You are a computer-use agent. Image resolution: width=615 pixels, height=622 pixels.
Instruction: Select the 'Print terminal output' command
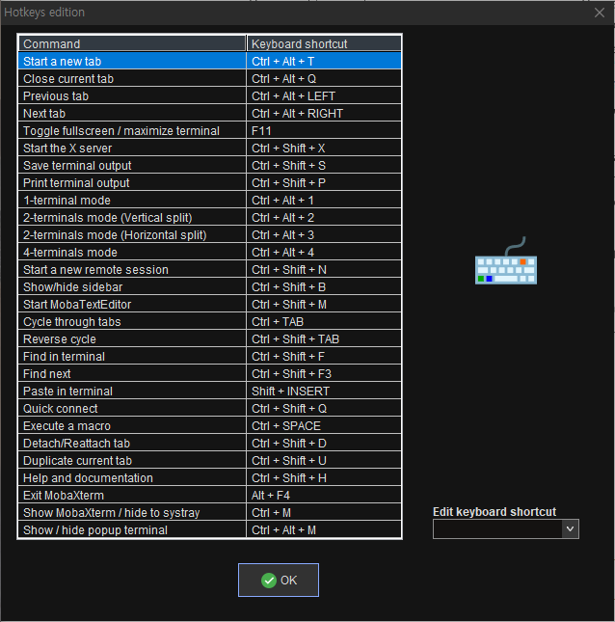point(132,183)
